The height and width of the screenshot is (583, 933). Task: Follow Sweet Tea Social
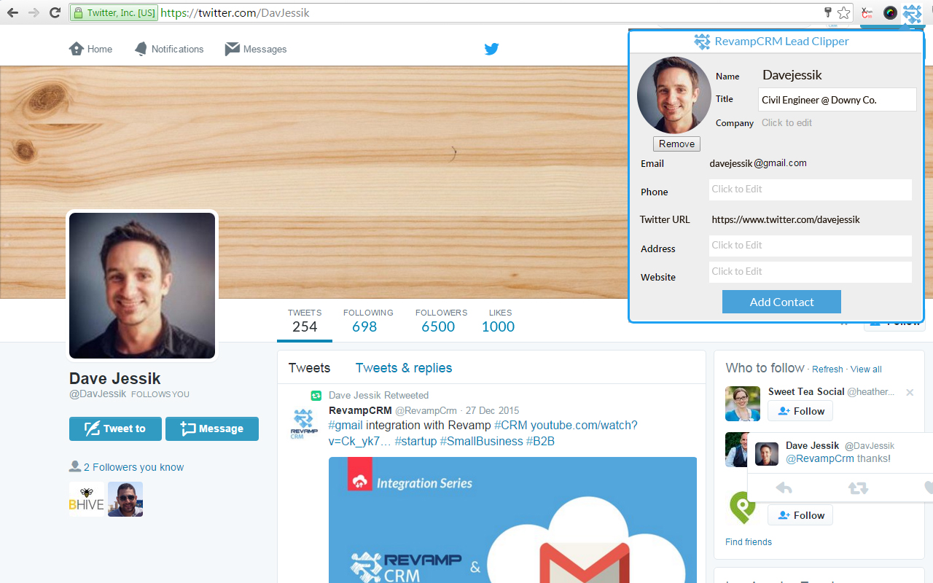pyautogui.click(x=800, y=411)
